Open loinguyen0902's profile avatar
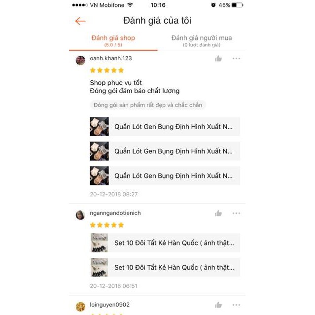 80,307
